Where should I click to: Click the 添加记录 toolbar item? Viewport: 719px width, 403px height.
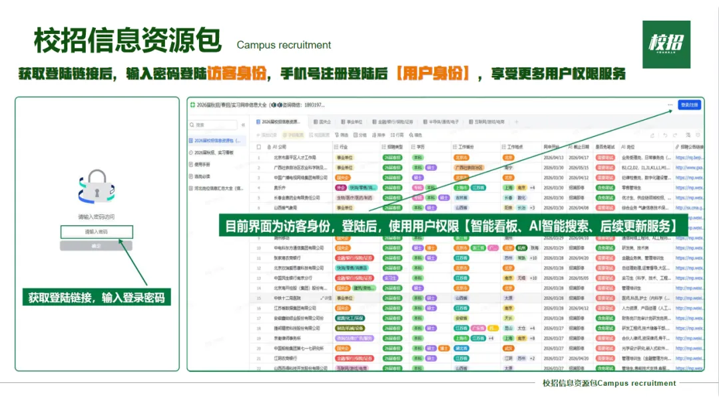266,135
